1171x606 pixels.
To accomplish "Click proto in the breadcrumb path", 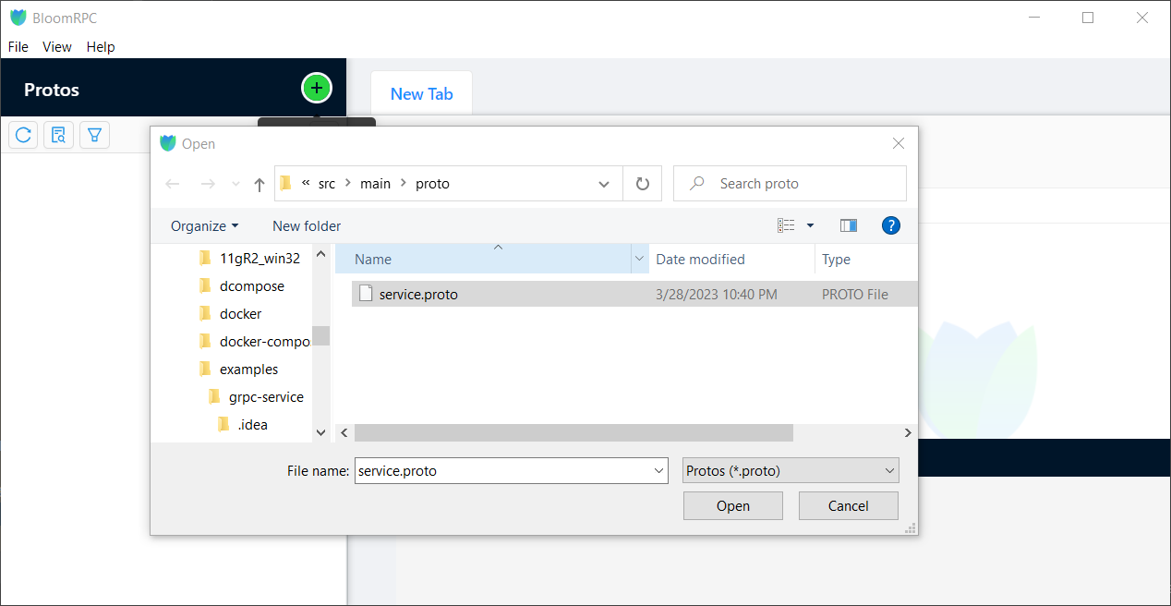I will (x=432, y=184).
